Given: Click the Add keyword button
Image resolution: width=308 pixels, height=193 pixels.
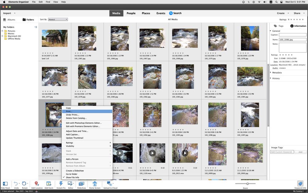Looking at the screenshot, I should (301, 152).
